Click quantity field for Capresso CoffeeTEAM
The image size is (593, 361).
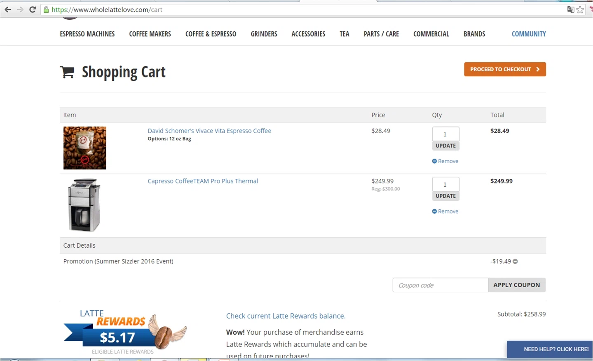coord(445,184)
